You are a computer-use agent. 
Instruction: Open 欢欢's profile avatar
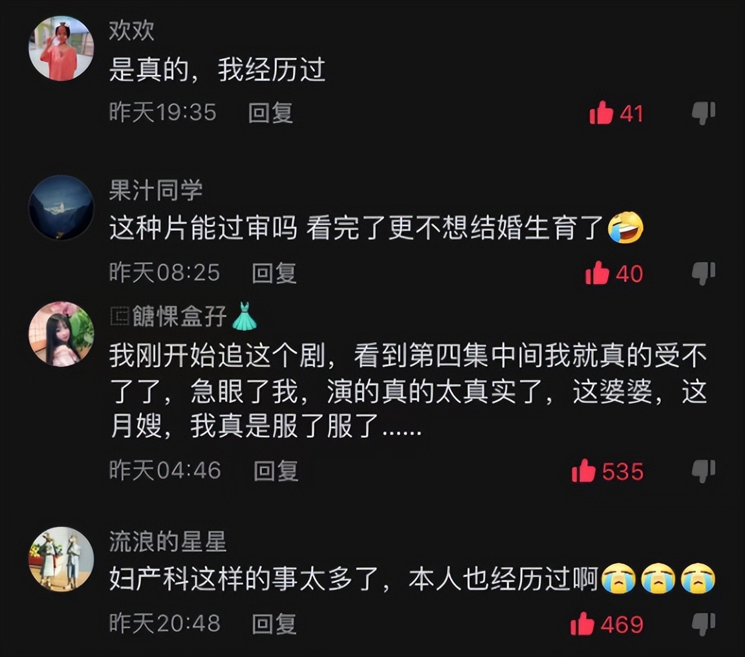tap(61, 48)
